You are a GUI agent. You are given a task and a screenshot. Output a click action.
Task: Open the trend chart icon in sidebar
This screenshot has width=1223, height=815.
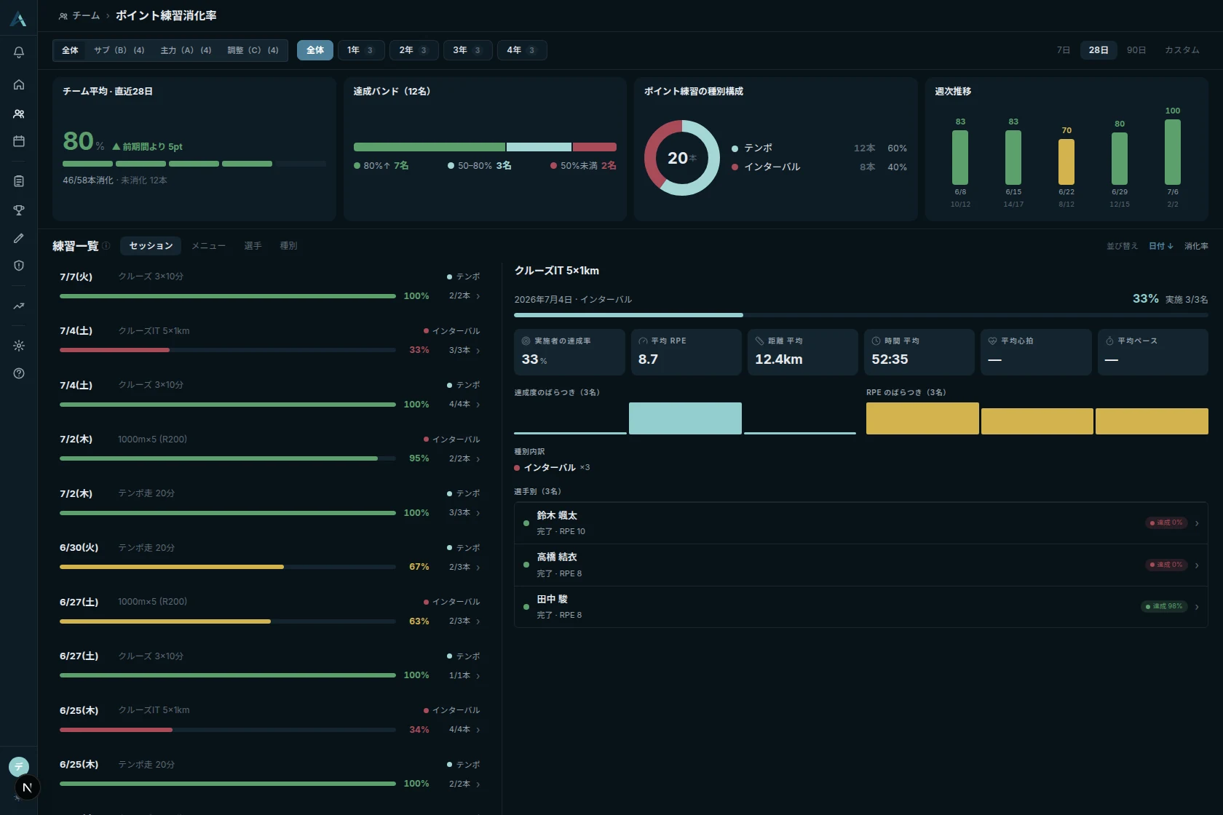(x=19, y=306)
